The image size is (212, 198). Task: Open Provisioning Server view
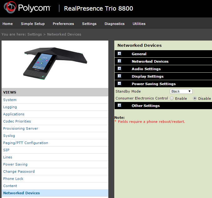(x=55, y=128)
